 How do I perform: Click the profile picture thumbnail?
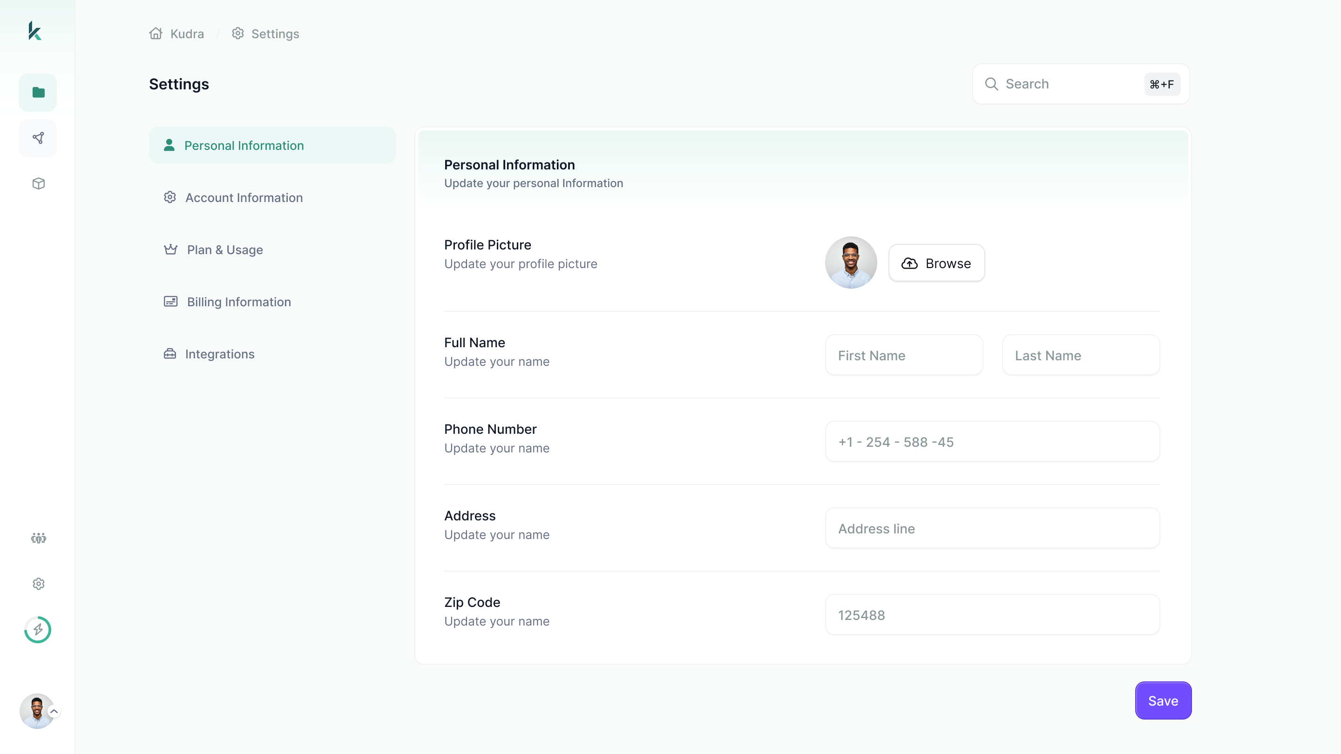pos(851,263)
